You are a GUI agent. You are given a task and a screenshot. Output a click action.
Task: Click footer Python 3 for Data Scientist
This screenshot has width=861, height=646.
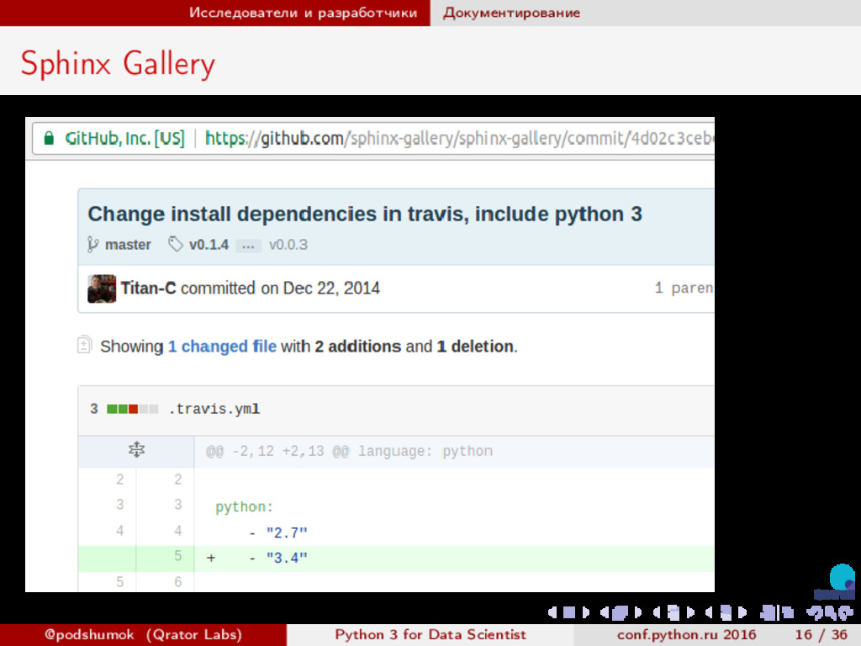(x=430, y=634)
